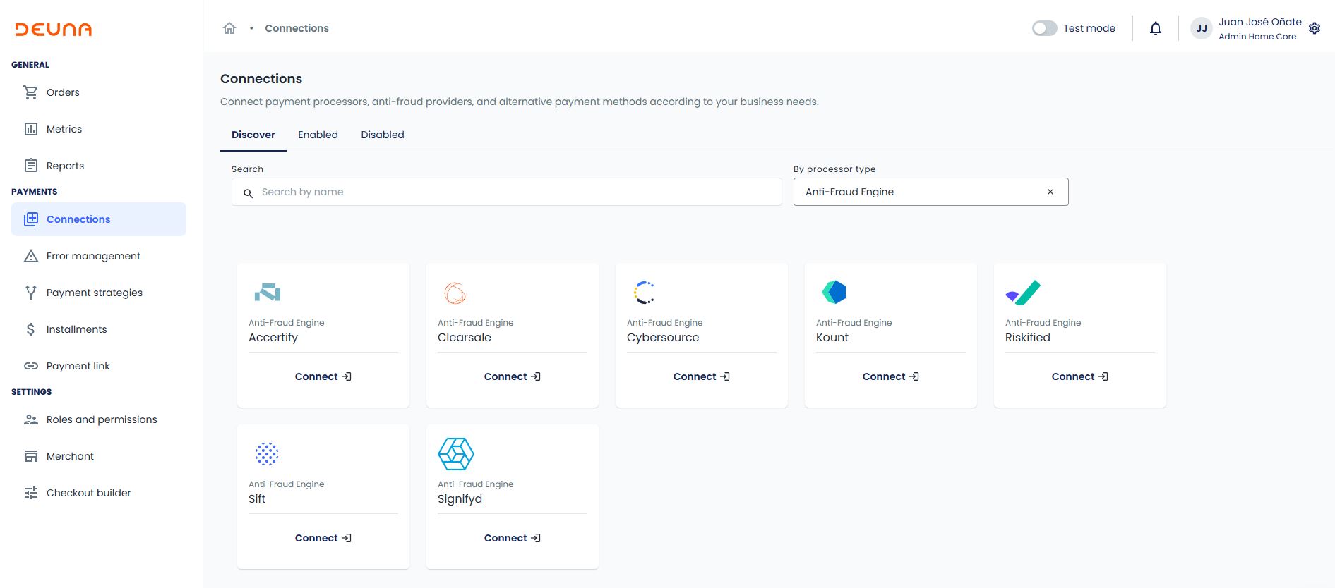
Task: Click the Riskified card title
Action: click(x=1028, y=337)
